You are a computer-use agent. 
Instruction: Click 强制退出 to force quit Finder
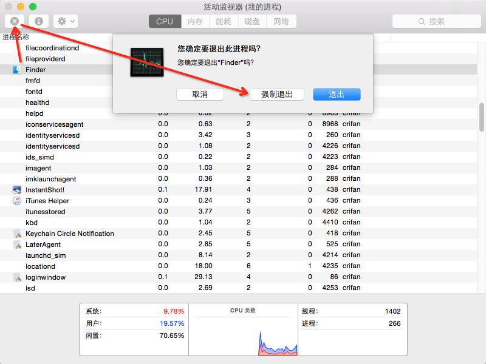click(x=277, y=95)
